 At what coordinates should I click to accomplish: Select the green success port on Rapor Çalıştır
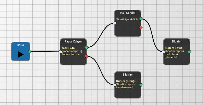[86, 47]
